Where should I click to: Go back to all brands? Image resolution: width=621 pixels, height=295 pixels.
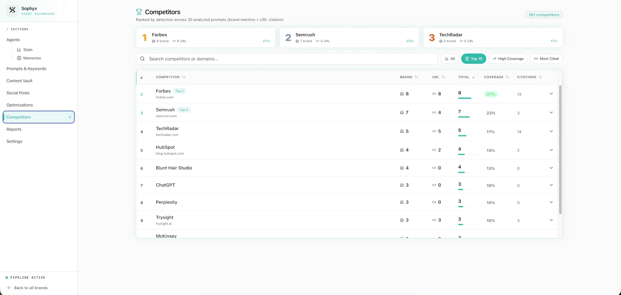click(27, 288)
